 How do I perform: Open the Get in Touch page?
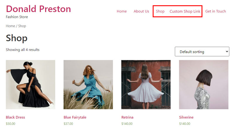coord(216,11)
